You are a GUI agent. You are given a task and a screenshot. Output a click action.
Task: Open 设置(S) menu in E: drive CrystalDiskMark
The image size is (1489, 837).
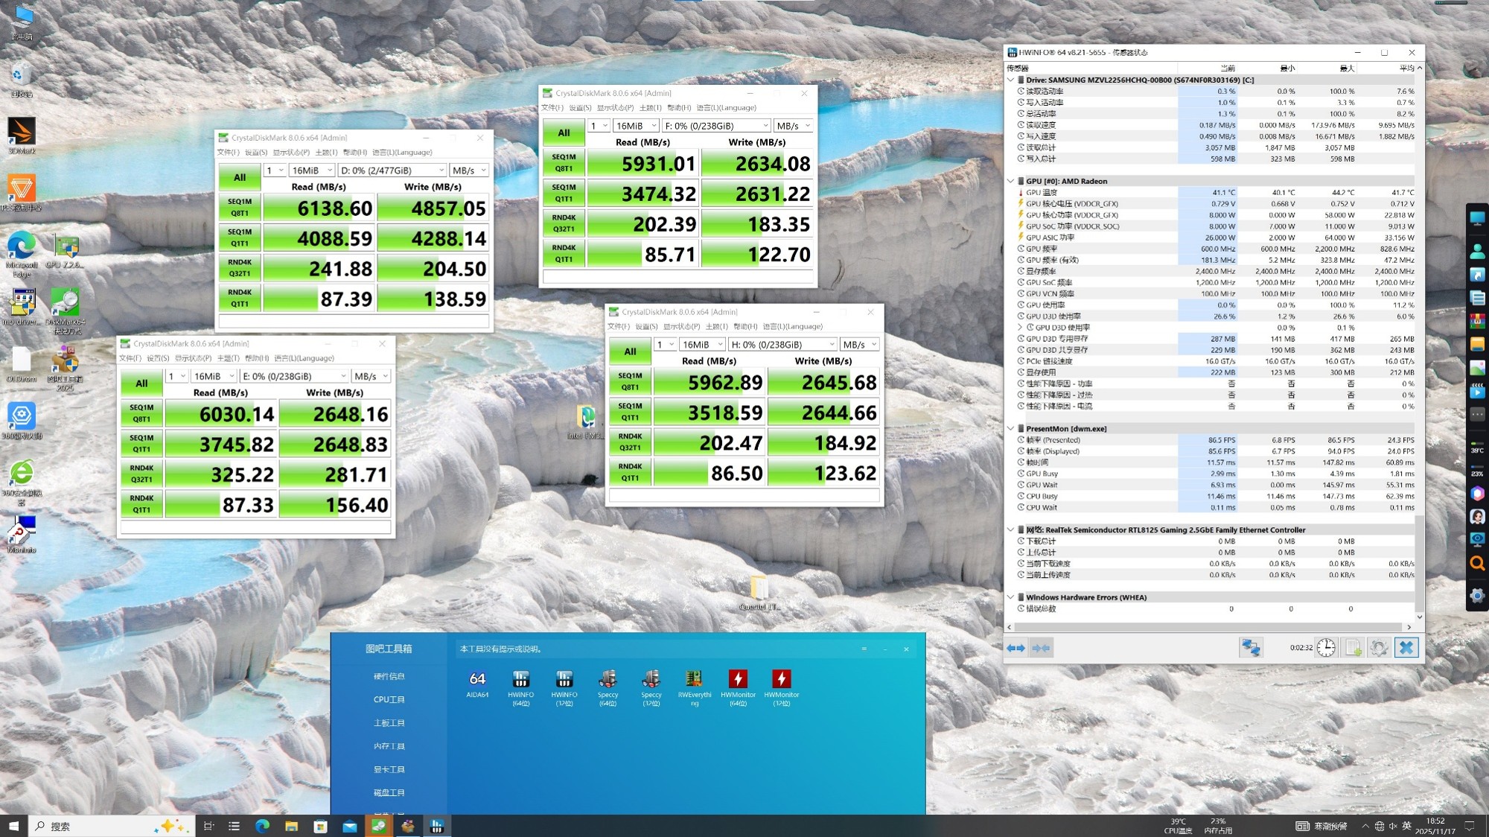point(157,358)
